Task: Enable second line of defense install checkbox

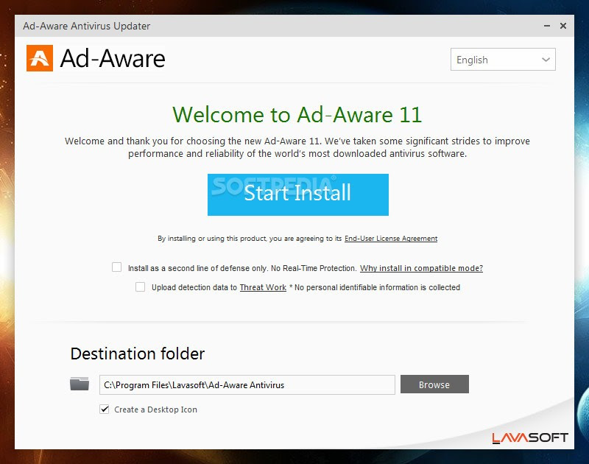Action: coord(117,267)
